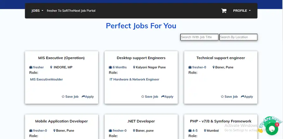Click the briefcase icon beside 6 Months
283x139 pixels.
(x=110, y=67)
